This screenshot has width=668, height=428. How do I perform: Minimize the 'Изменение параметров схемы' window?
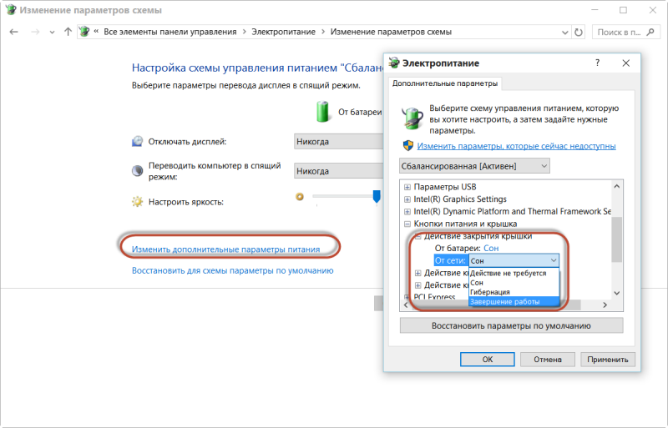pos(595,10)
